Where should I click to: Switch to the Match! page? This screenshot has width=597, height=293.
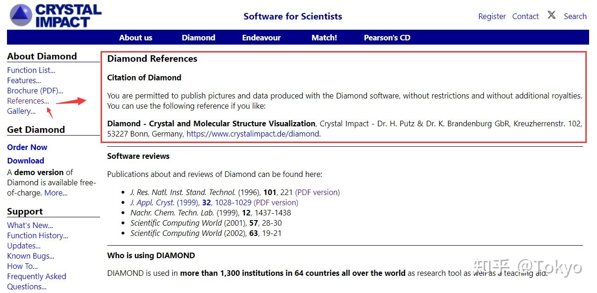[x=324, y=38]
